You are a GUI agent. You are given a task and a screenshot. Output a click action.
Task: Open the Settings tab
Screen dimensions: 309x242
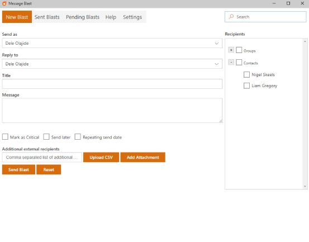coord(132,17)
